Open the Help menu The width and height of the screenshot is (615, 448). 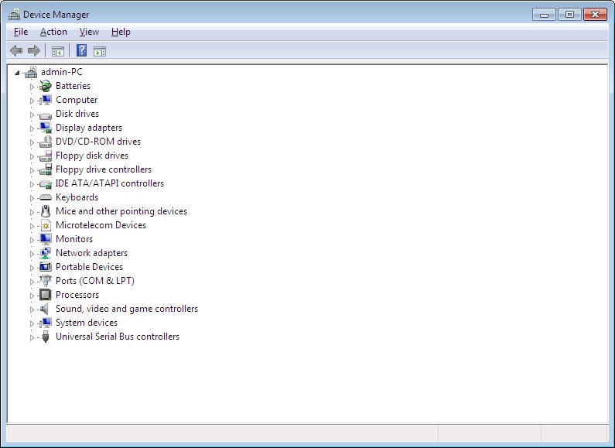pyautogui.click(x=121, y=32)
